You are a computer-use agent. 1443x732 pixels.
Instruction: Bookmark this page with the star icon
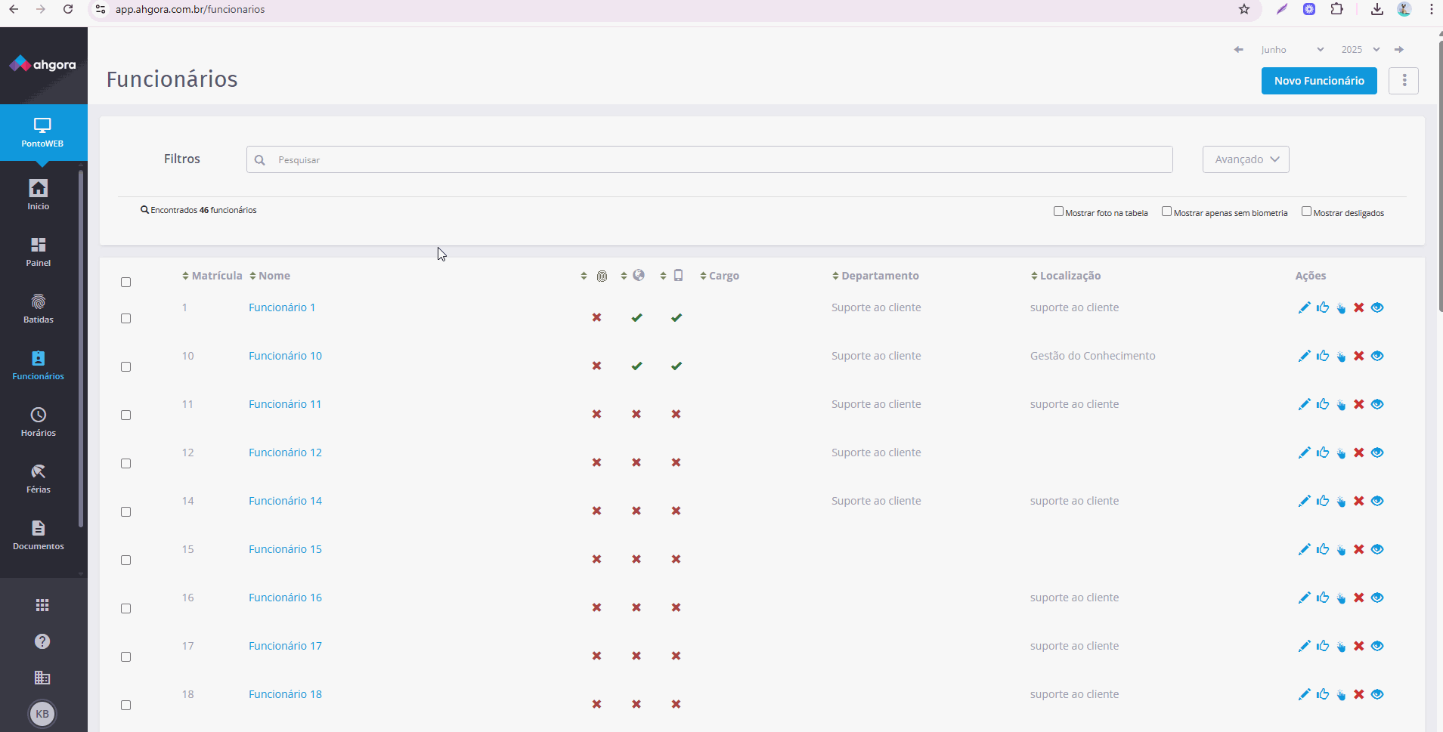1244,9
